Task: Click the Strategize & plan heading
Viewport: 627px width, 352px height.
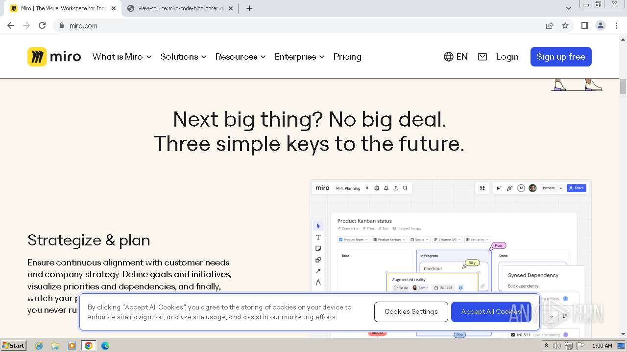Action: (x=89, y=240)
